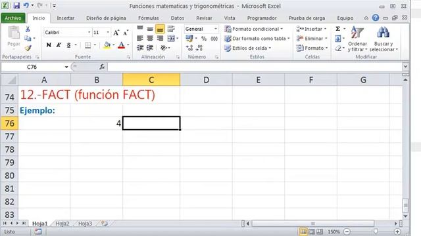Click the AutoSum sigma icon
Screen dimensions: 421x236
338,29
